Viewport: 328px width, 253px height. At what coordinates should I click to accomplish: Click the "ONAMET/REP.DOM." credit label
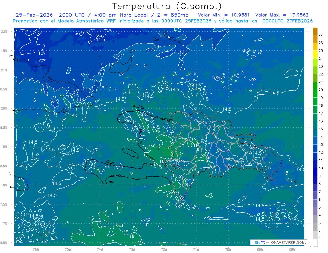click(x=288, y=242)
